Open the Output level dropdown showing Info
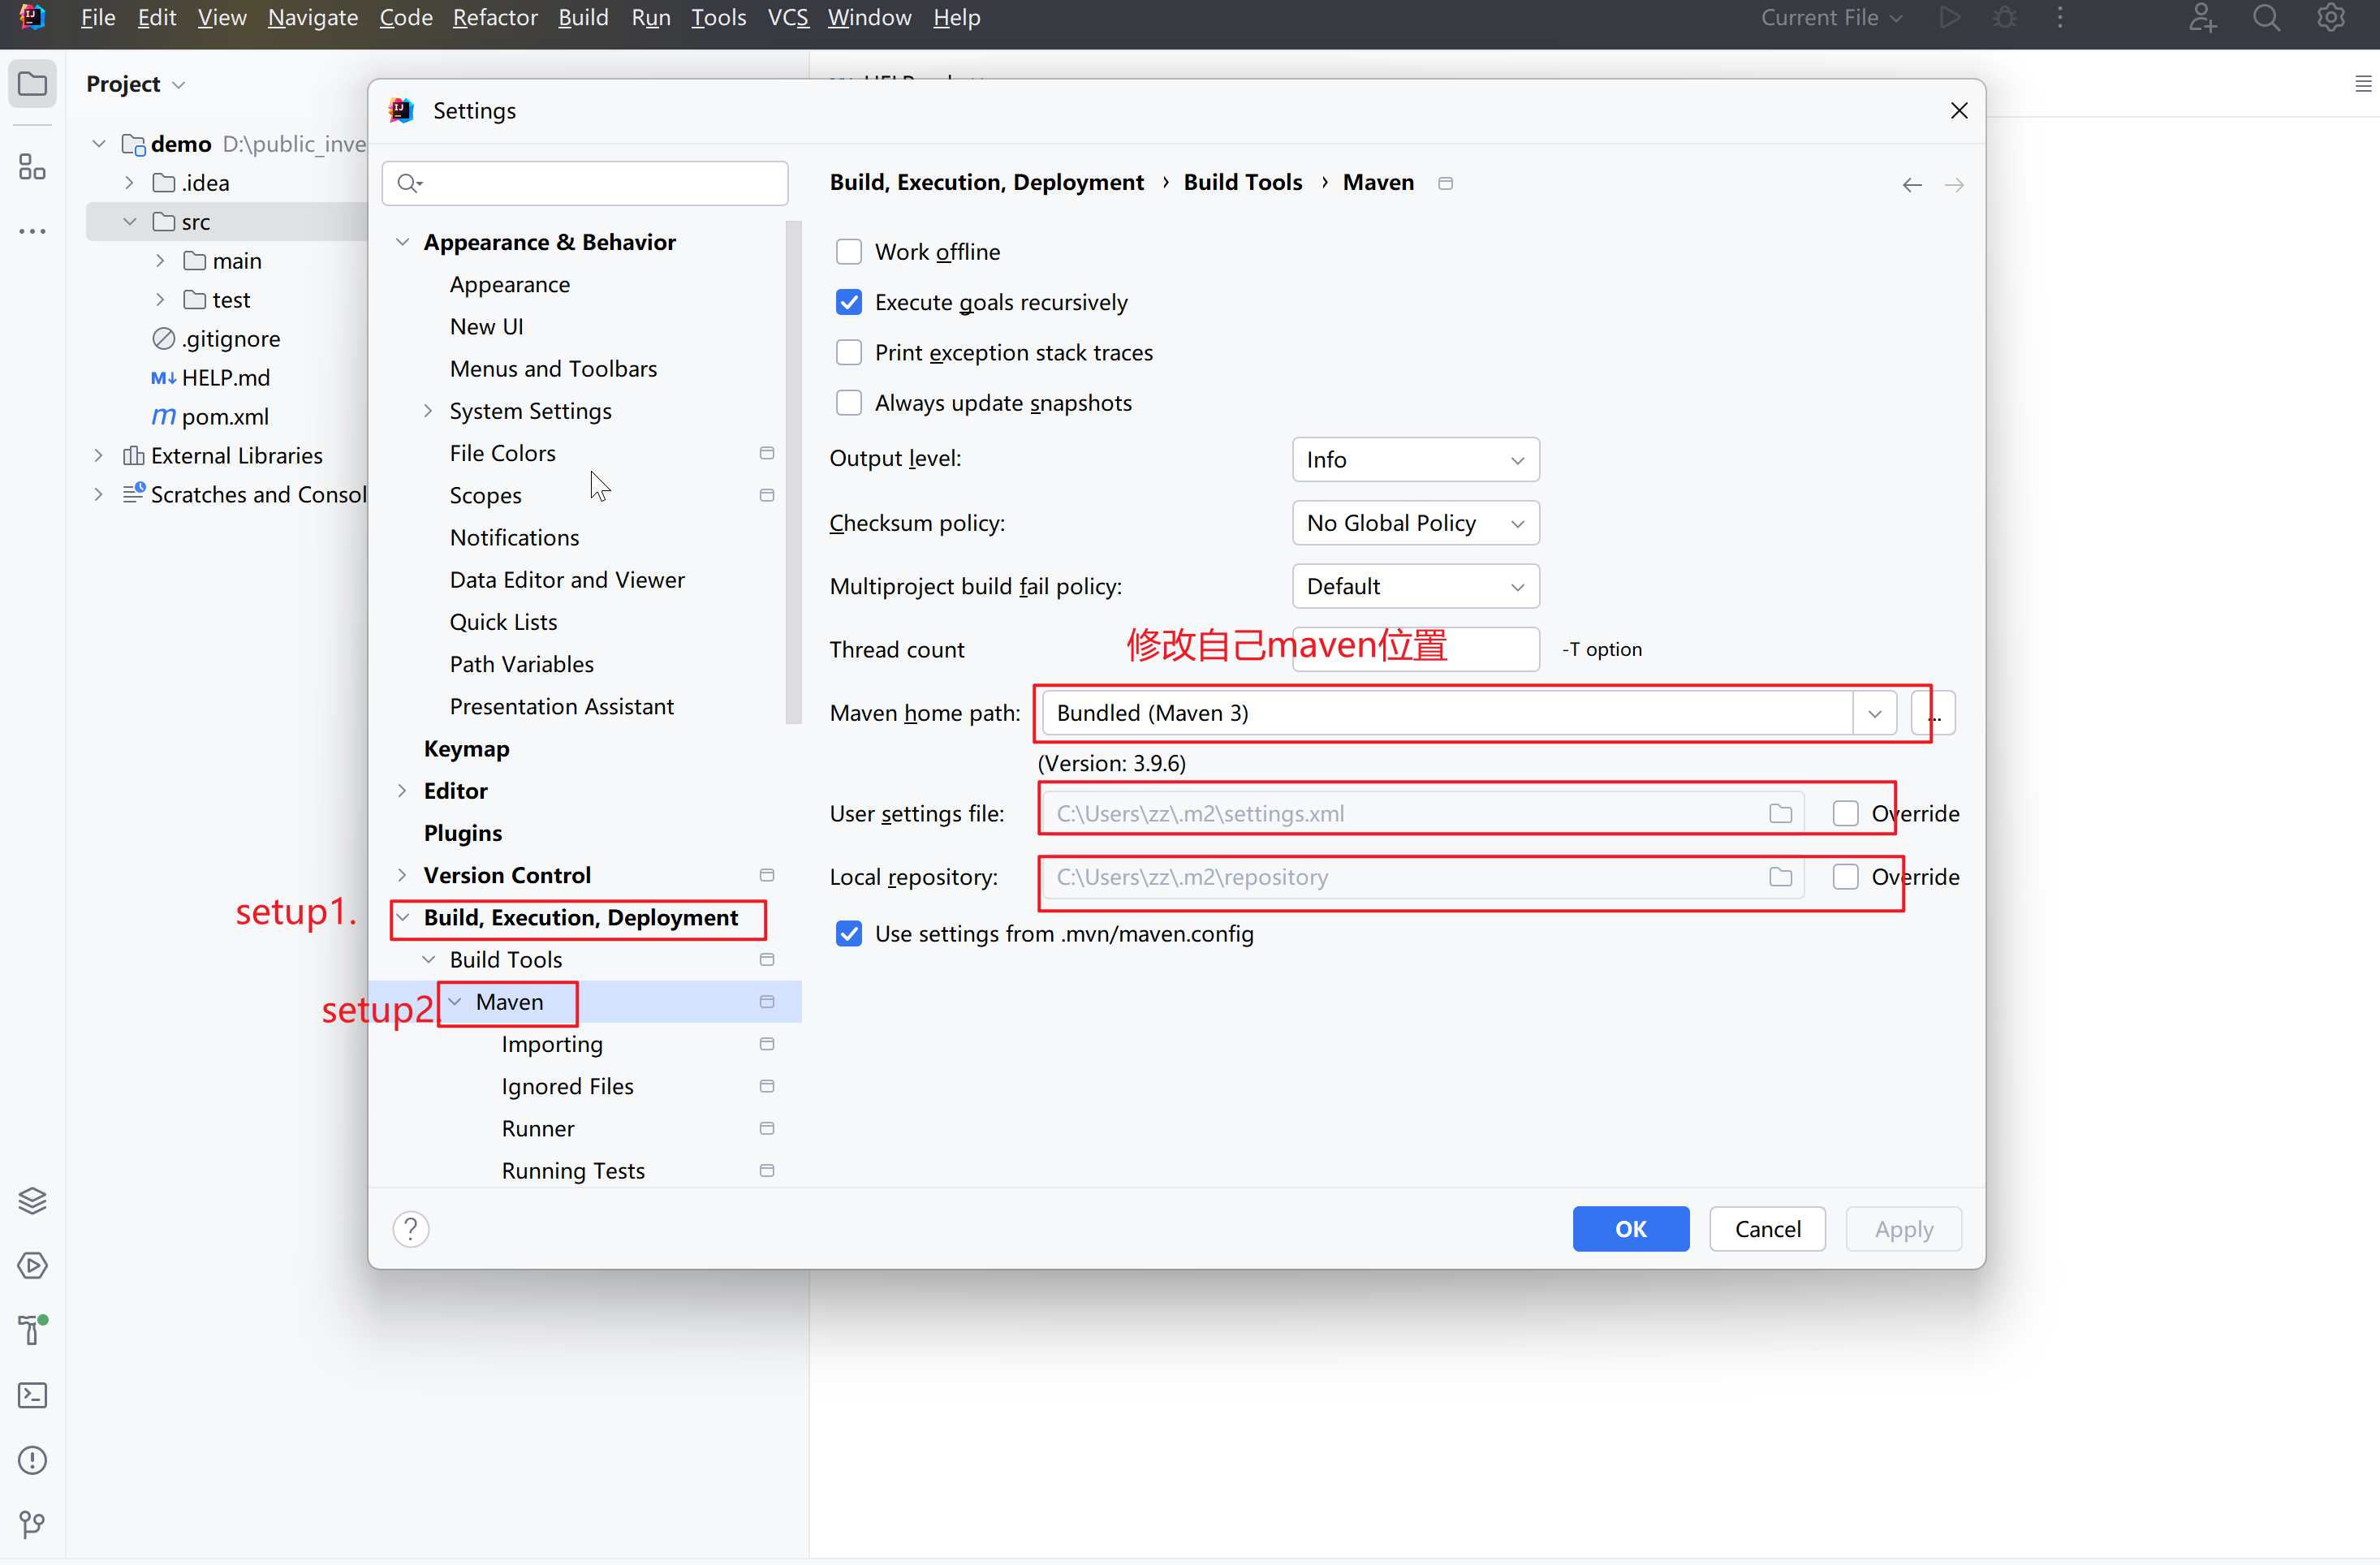This screenshot has height=1565, width=2380. pos(1415,459)
